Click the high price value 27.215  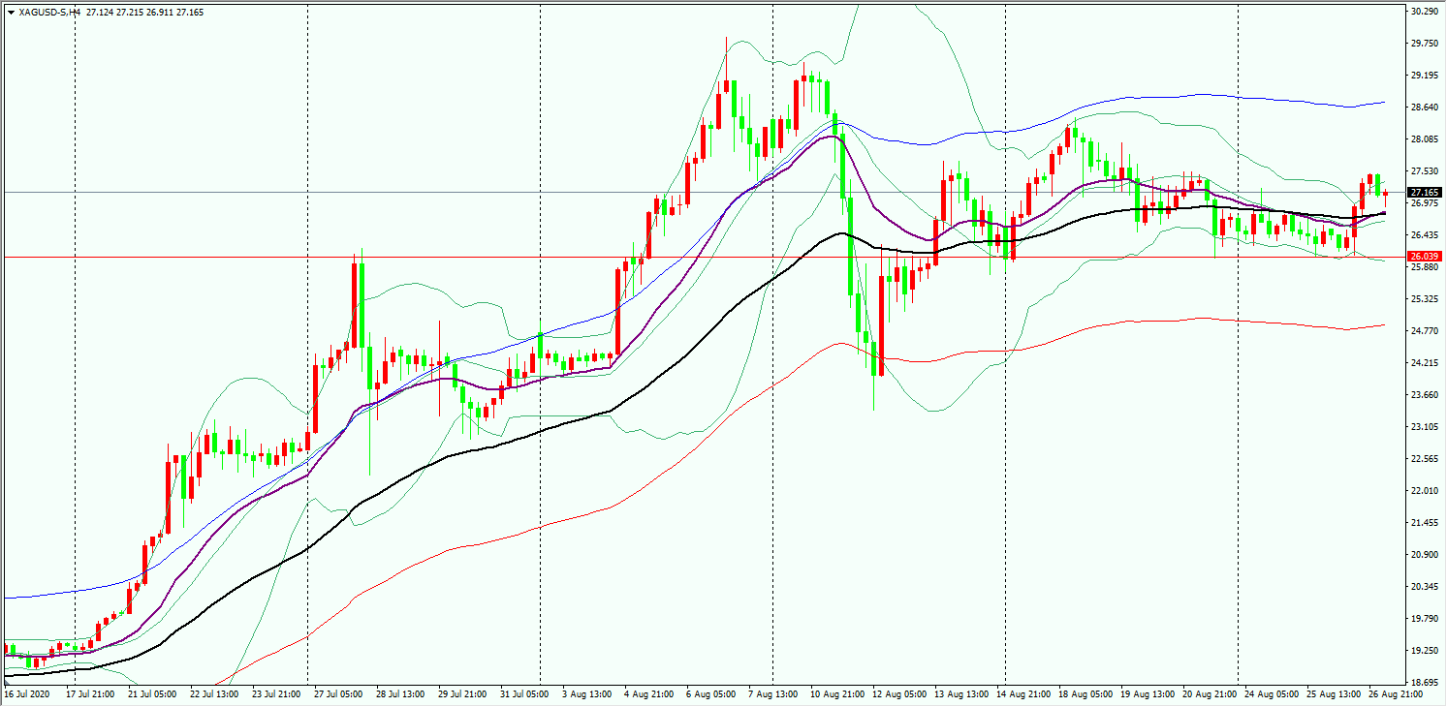coord(130,13)
